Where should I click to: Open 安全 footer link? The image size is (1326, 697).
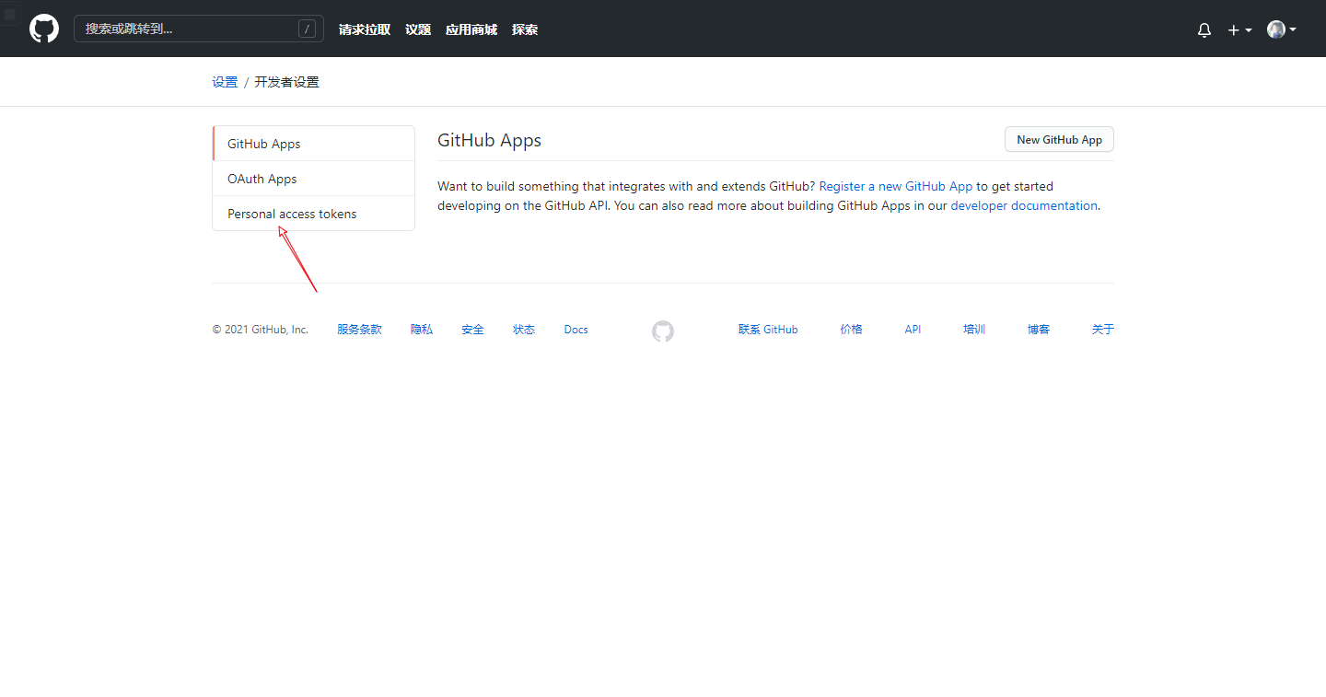click(x=472, y=330)
